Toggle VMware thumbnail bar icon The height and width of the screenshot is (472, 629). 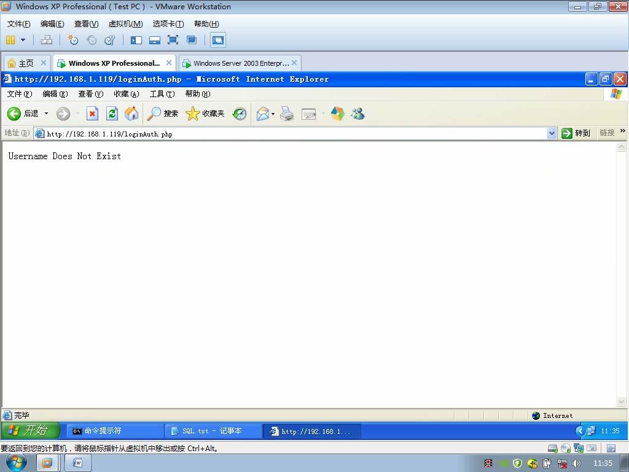coord(154,40)
